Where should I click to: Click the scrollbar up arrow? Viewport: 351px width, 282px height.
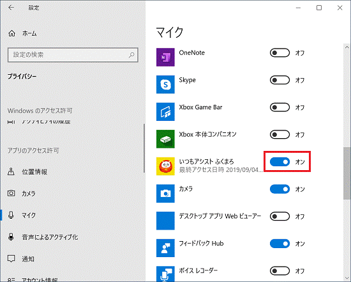347,47
